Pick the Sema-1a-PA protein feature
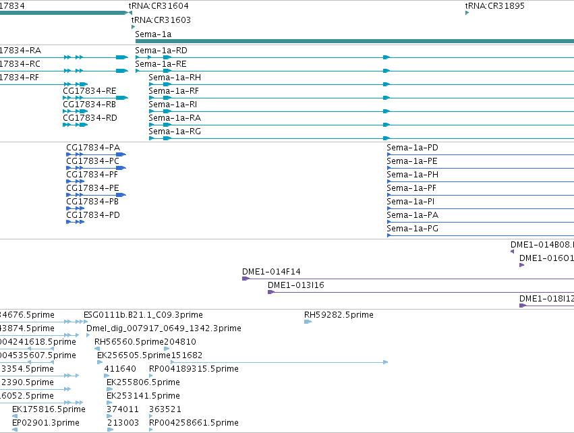The height and width of the screenshot is (433, 574). (x=412, y=215)
